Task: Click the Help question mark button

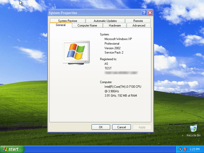Action: point(144,13)
